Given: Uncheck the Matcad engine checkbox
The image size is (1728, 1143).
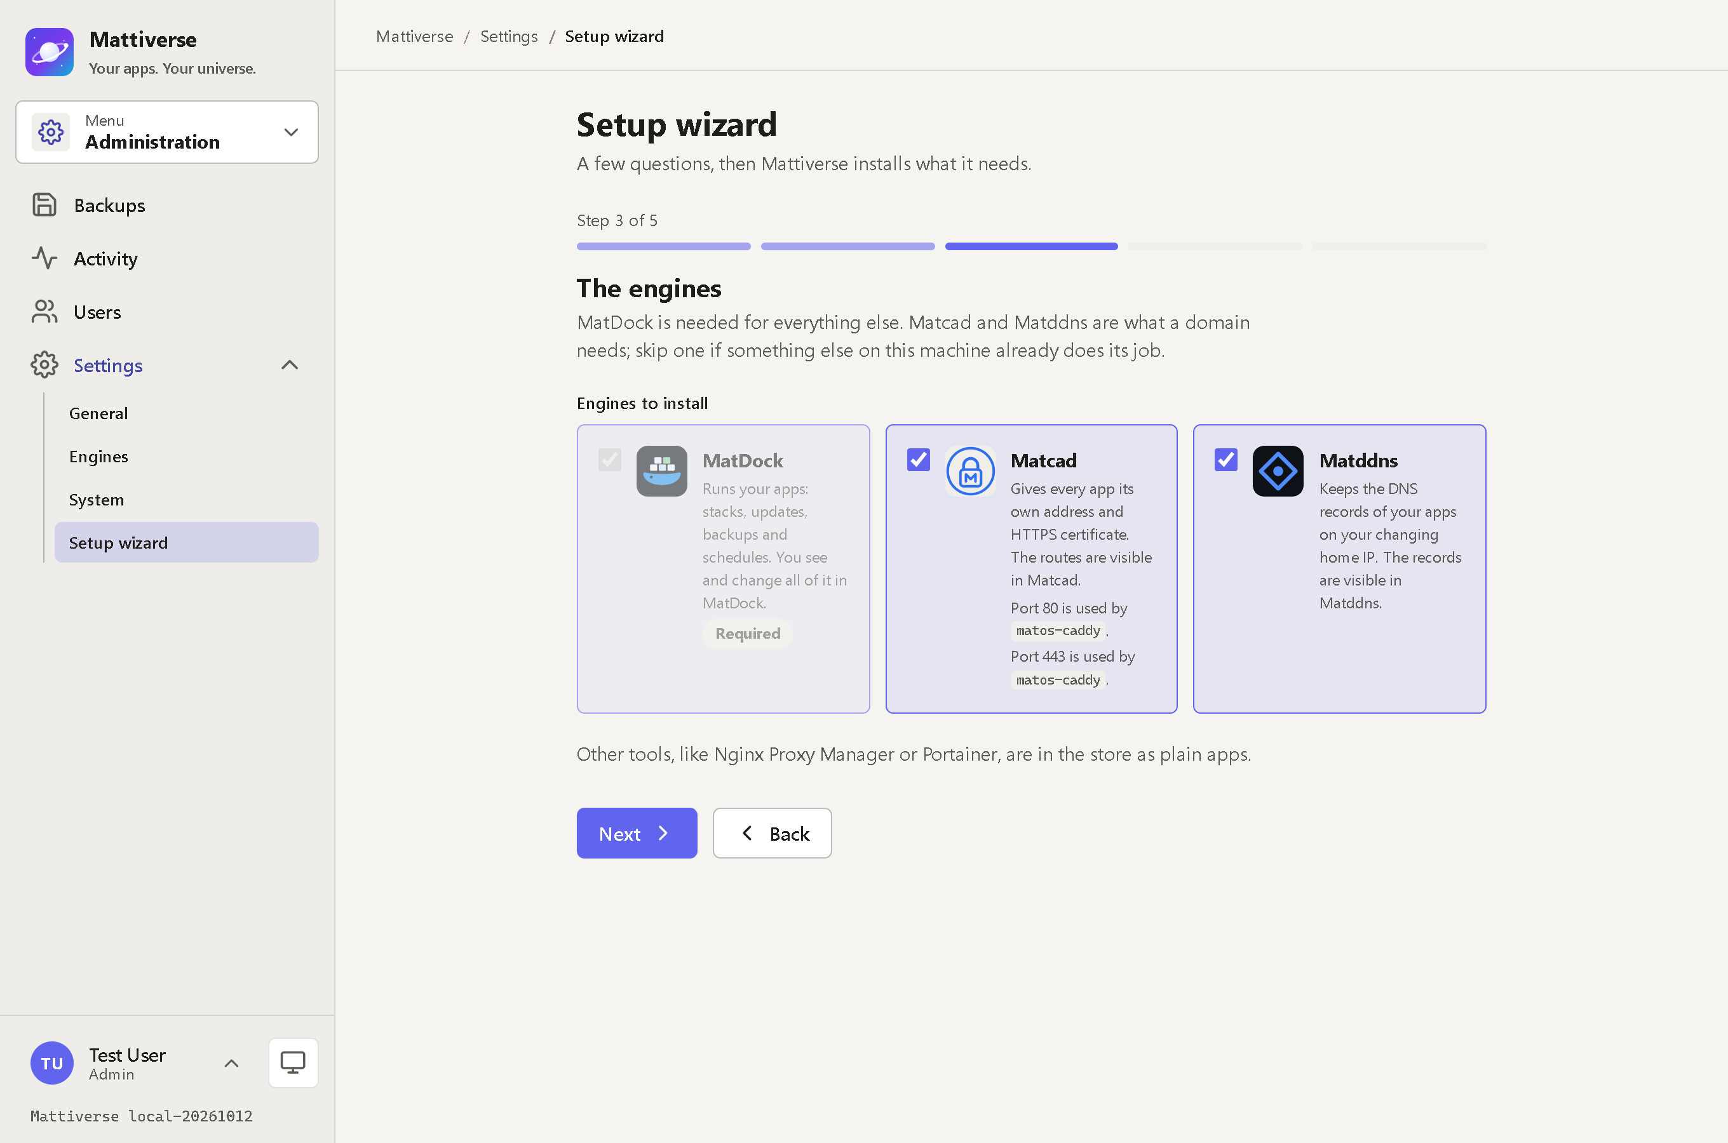Looking at the screenshot, I should point(918,459).
